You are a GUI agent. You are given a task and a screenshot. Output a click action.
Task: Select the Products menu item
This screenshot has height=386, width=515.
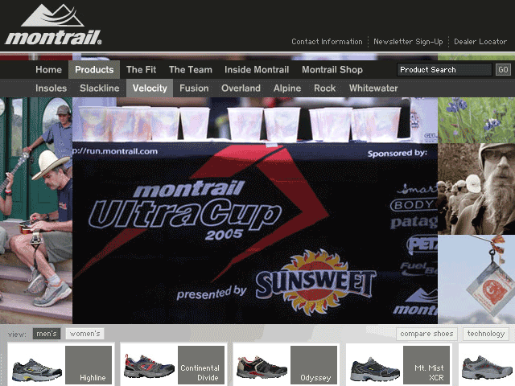tap(94, 70)
